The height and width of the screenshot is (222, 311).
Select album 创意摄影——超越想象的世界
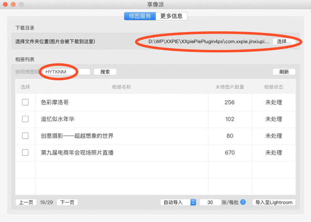[77, 136]
